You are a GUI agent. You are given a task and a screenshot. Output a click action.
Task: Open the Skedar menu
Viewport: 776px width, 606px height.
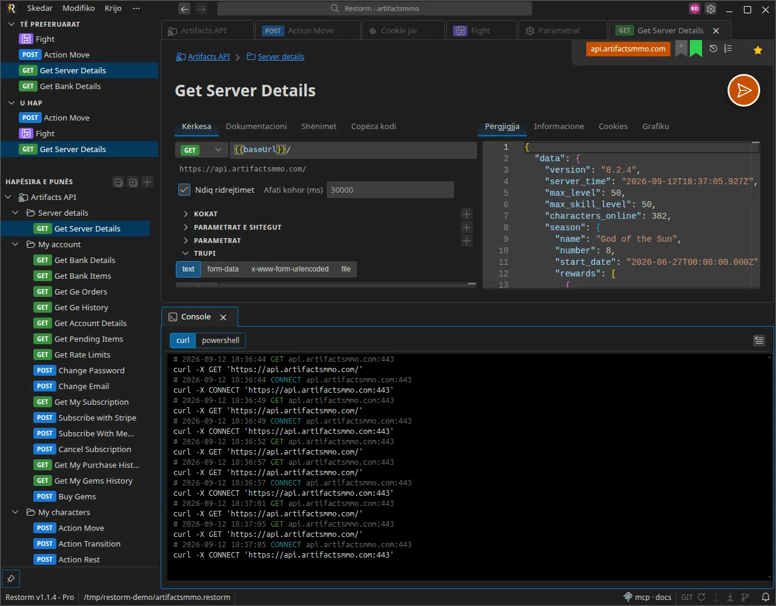coord(40,8)
